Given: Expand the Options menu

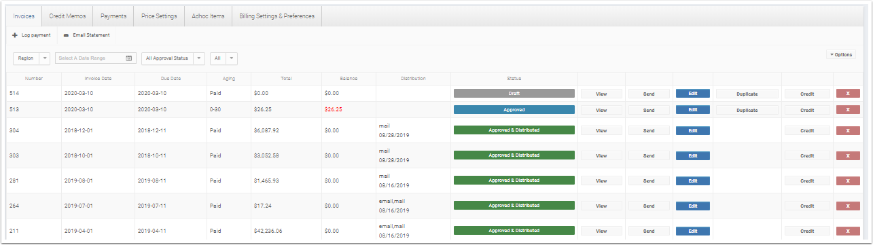Looking at the screenshot, I should (841, 54).
